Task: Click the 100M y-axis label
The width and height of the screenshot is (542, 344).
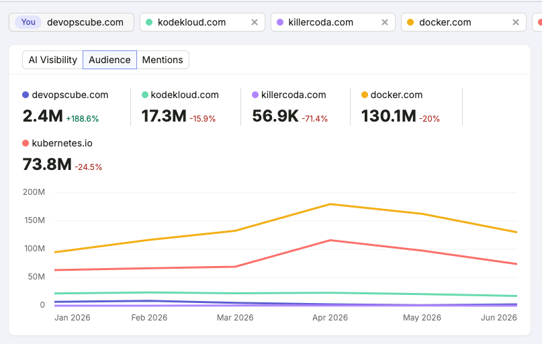Action: 34,248
